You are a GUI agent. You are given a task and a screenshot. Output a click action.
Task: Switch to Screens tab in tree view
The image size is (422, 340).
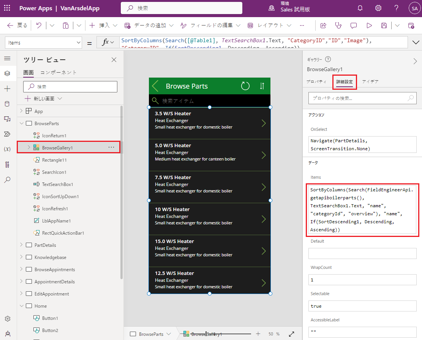tap(28, 73)
